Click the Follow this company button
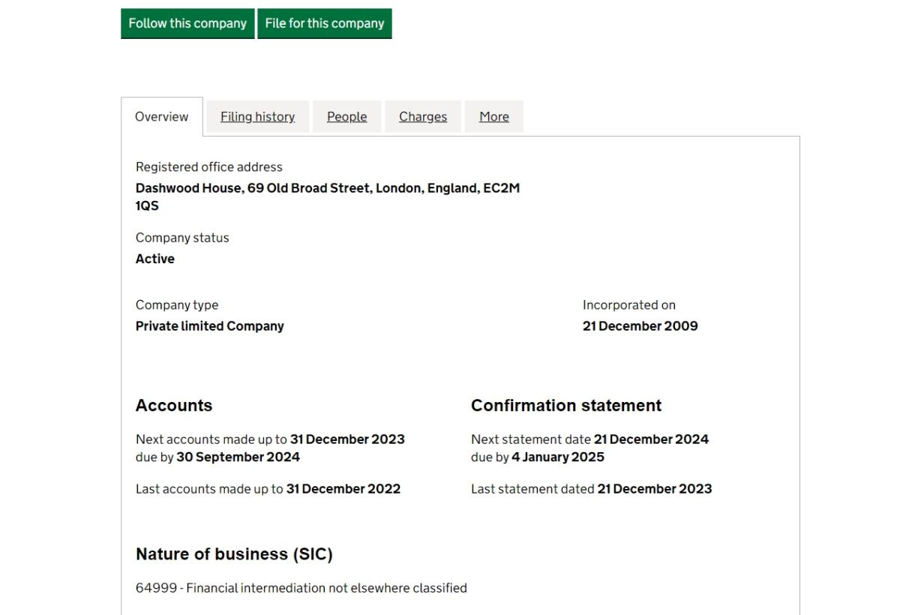 187,23
